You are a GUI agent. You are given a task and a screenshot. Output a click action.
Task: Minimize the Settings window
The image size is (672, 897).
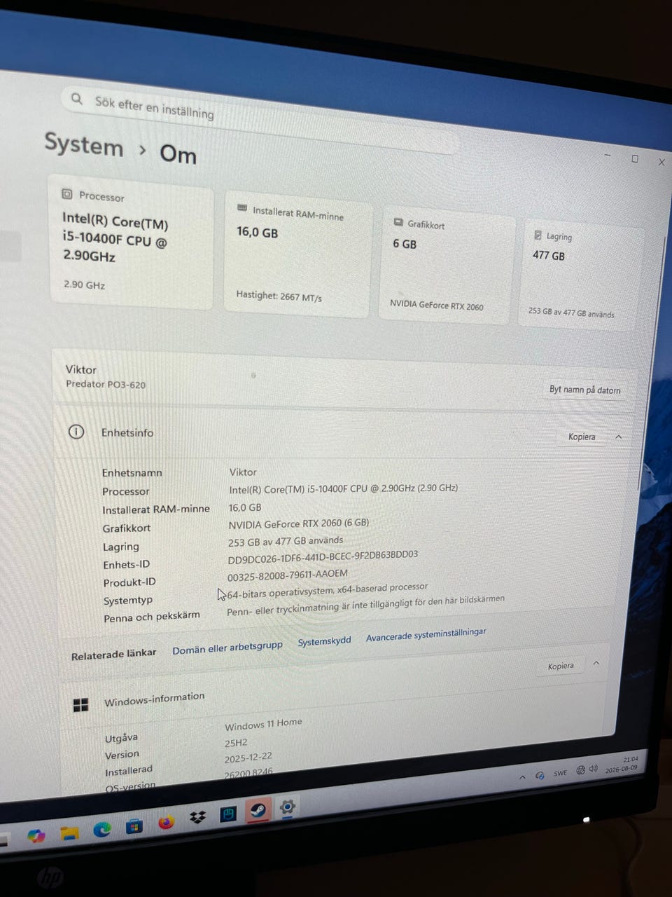(608, 155)
